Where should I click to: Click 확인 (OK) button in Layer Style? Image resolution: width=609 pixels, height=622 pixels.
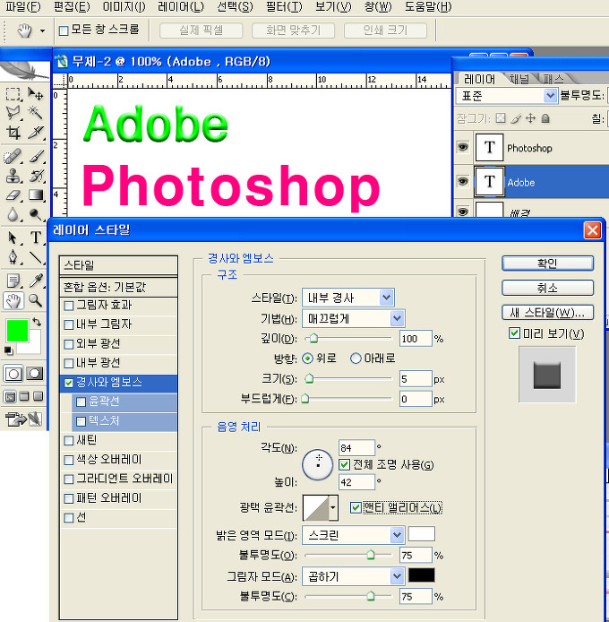pyautogui.click(x=547, y=263)
